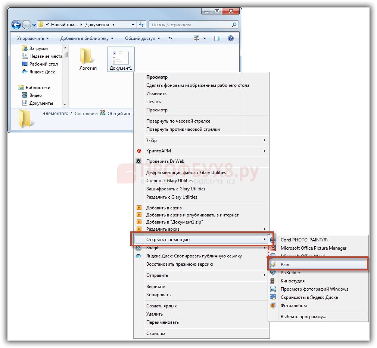
Task: Click the Paint icon in the submenu
Action: click(x=273, y=265)
